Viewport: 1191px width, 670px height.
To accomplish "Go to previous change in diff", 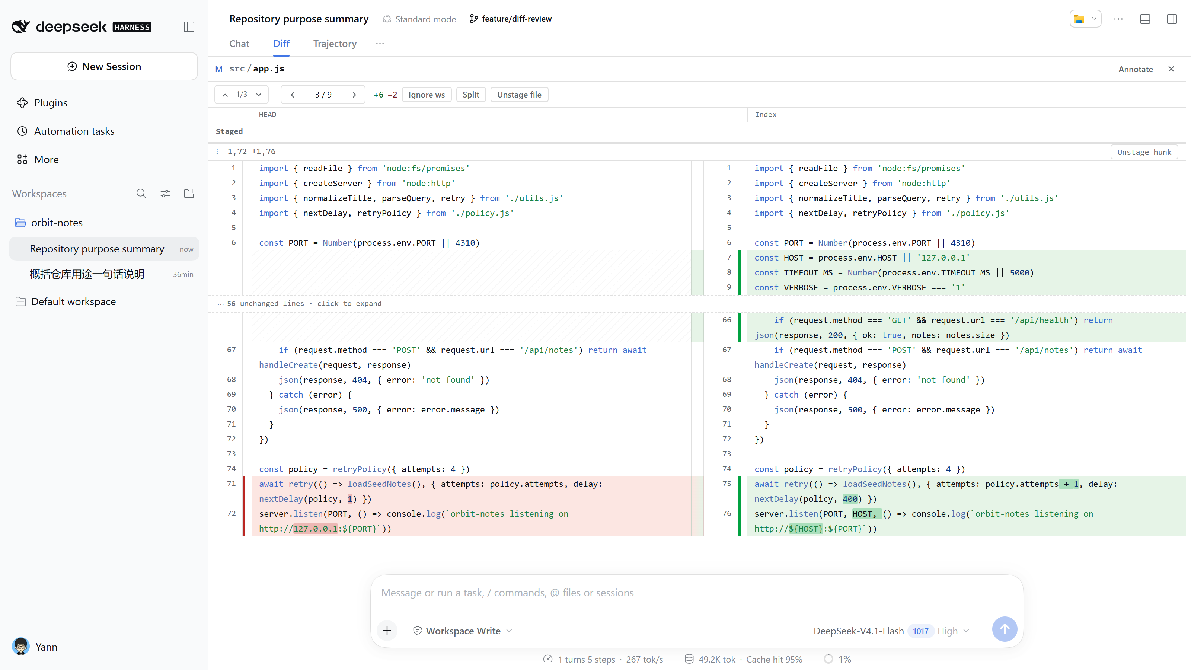I will (x=292, y=94).
